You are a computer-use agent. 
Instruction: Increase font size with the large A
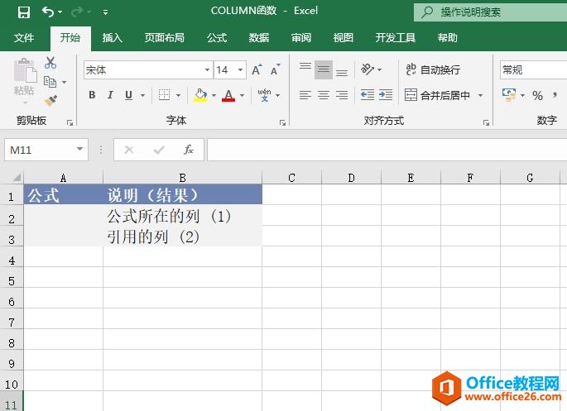coord(257,69)
